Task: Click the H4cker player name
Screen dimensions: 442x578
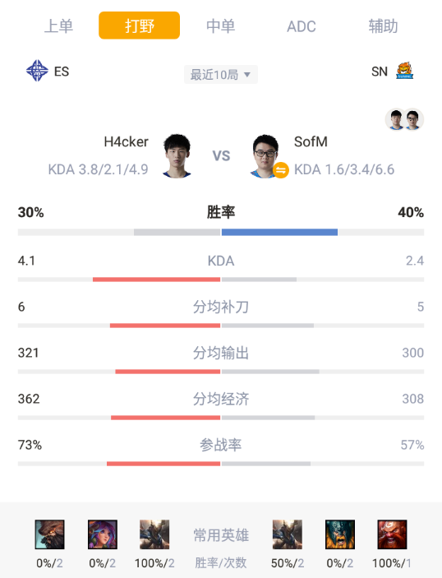Action: (126, 141)
